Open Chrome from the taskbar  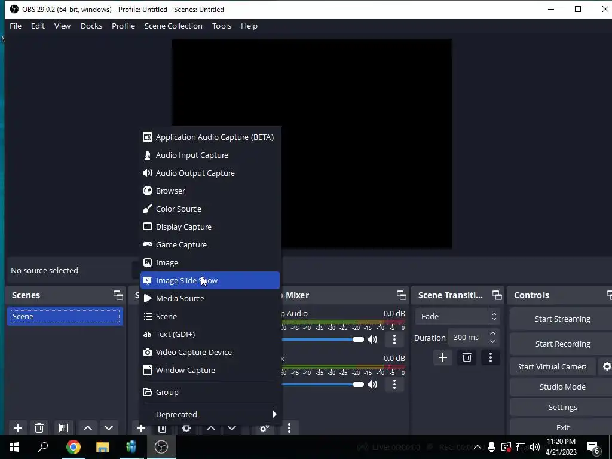pyautogui.click(x=74, y=447)
